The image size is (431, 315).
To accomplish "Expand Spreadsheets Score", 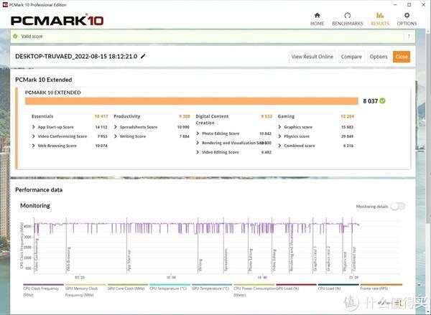I will (x=116, y=127).
